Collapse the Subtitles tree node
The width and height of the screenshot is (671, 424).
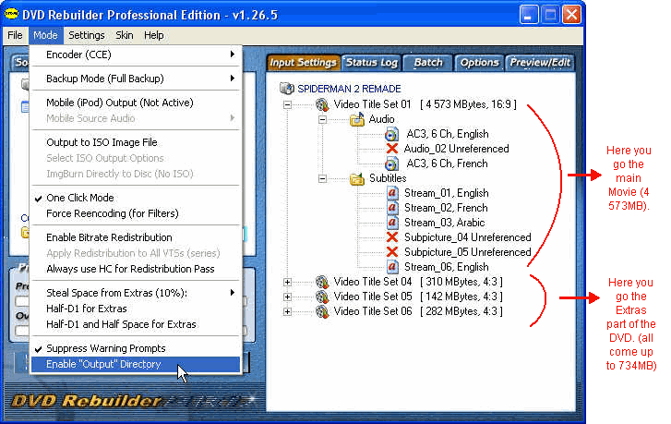point(323,178)
